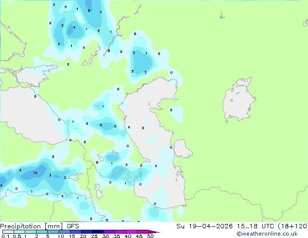The image size is (308, 238).
Task: Click the '15' legend label
Action: (x=72, y=236)
